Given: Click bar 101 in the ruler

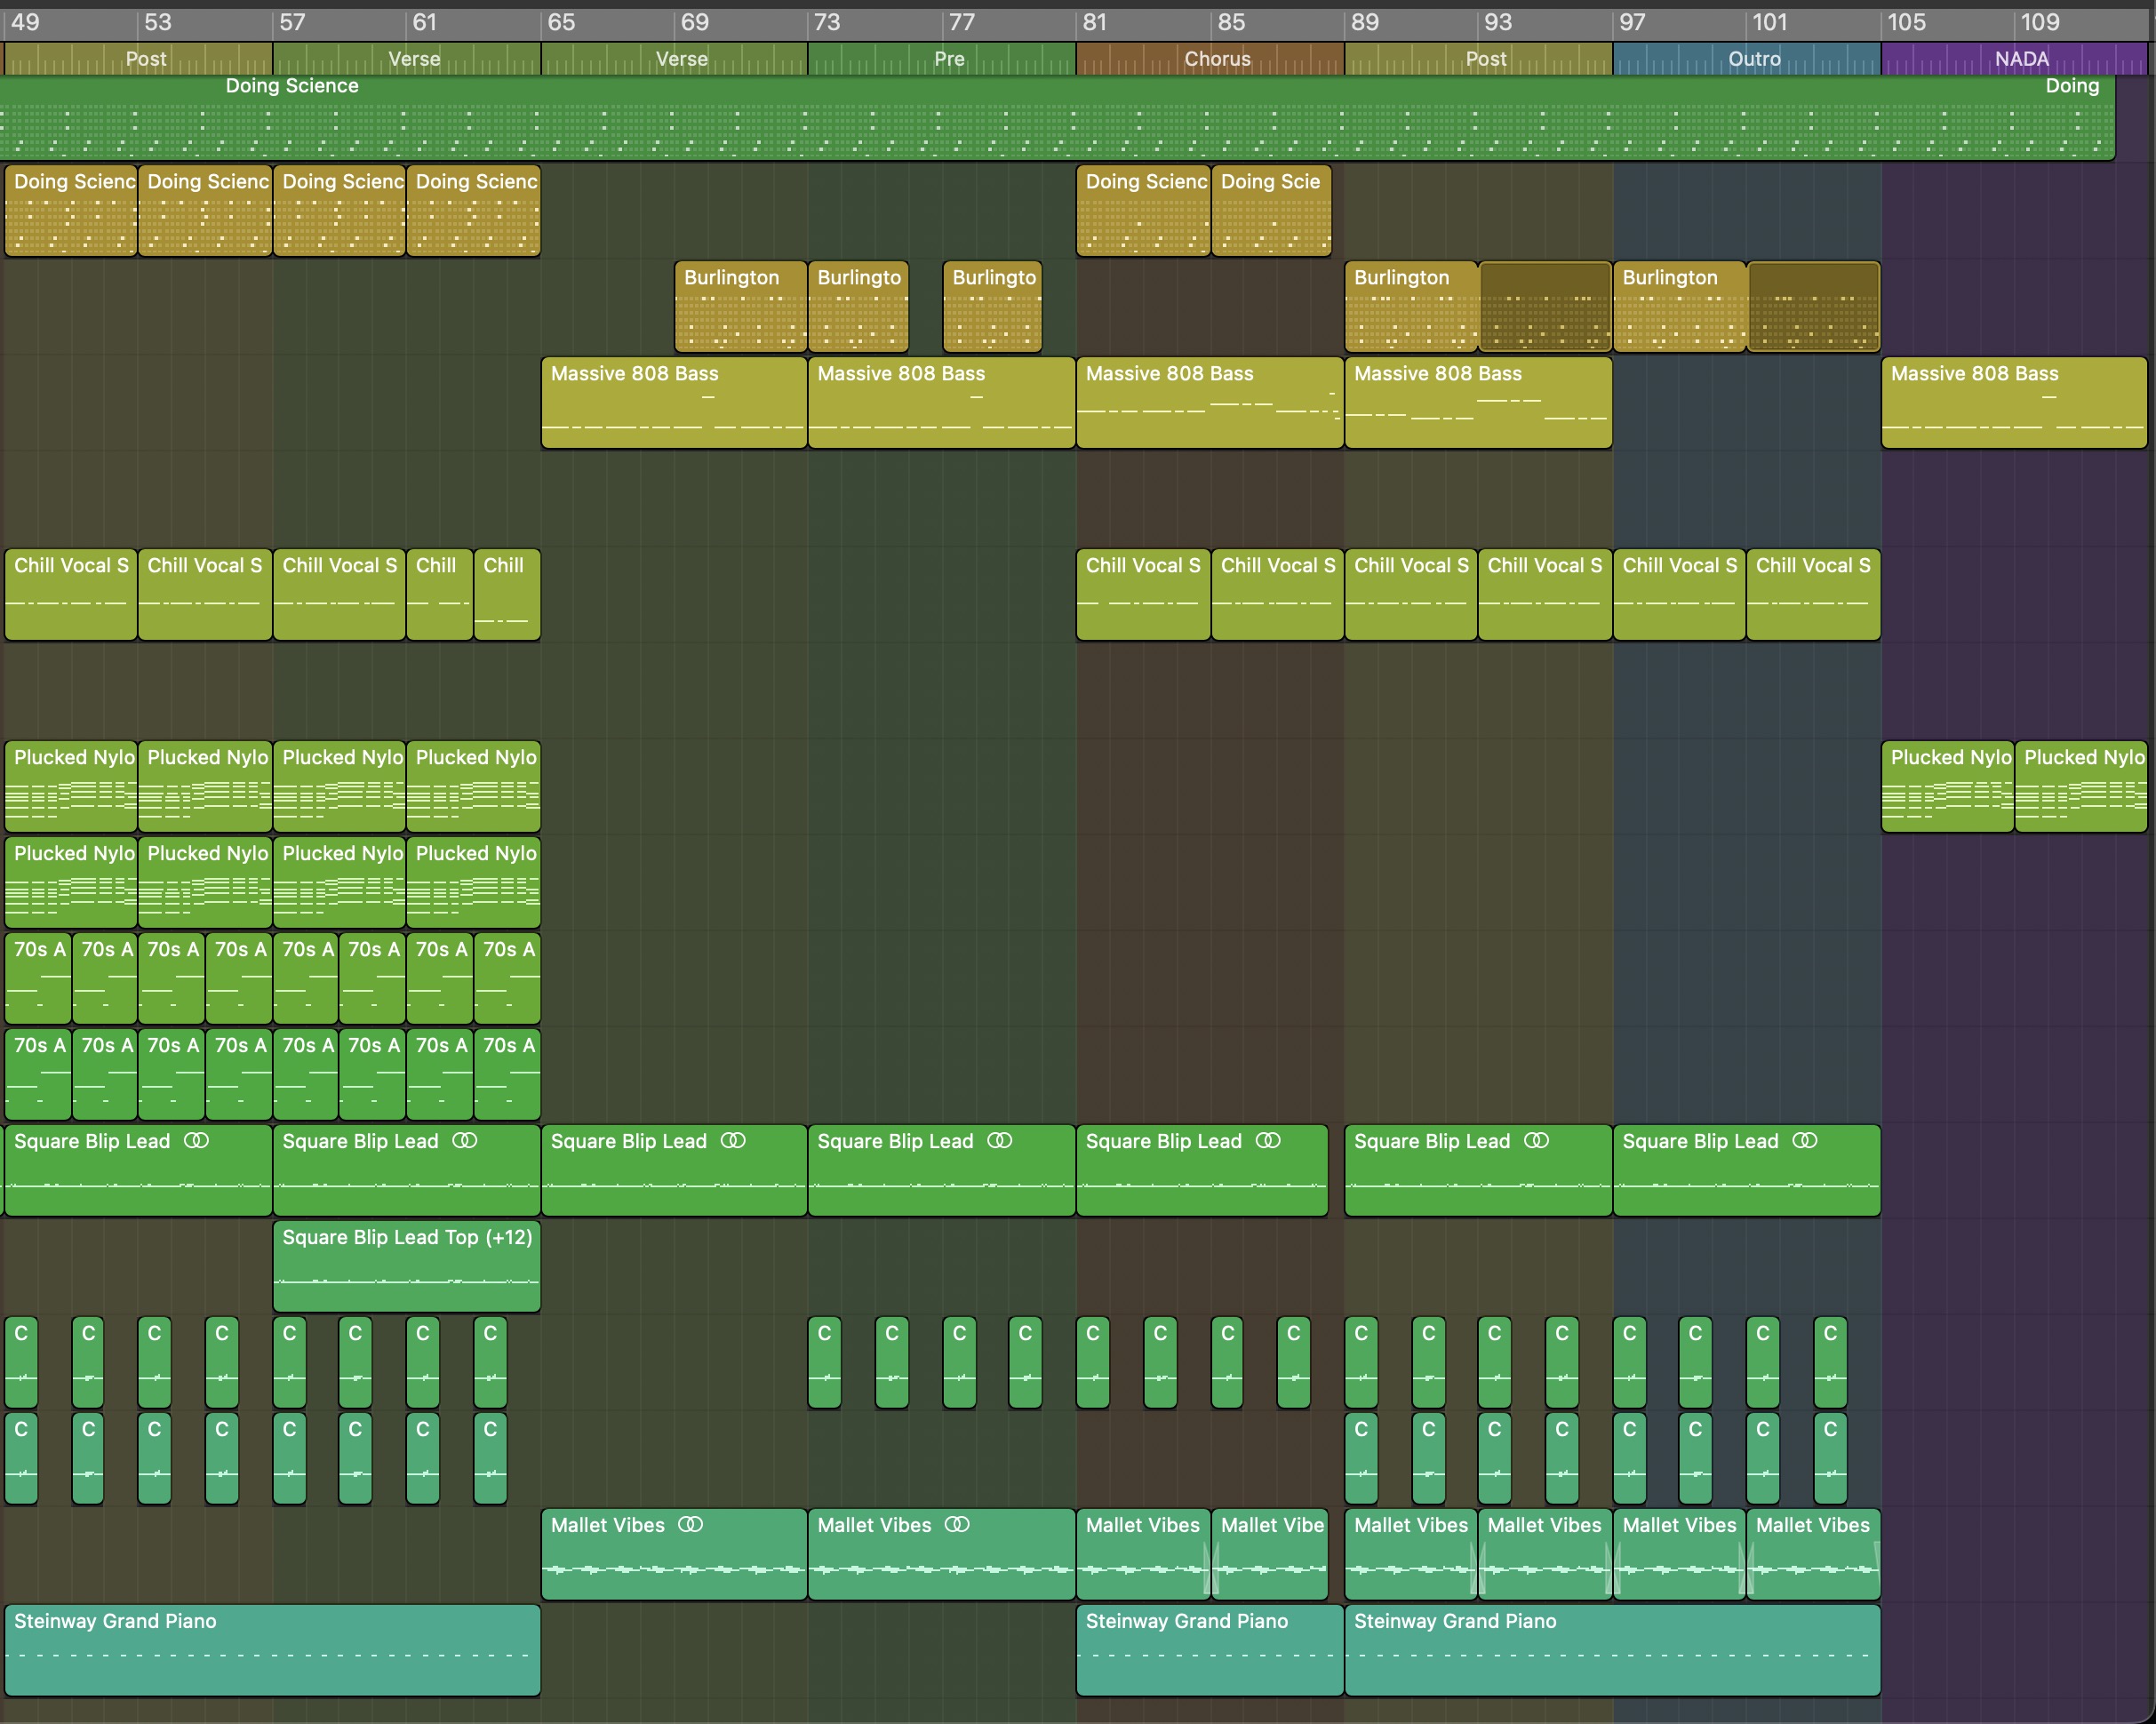Looking at the screenshot, I should click(1769, 22).
